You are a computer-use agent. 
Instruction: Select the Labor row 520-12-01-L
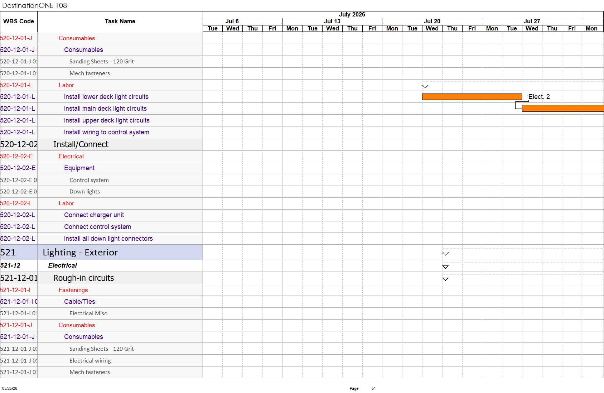click(101, 85)
